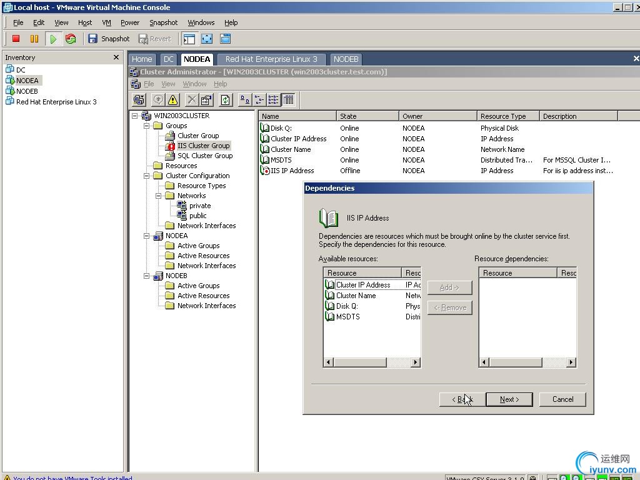Image resolution: width=640 pixels, height=480 pixels.
Task: Click the Bring Online toolbar icon
Action: click(158, 99)
